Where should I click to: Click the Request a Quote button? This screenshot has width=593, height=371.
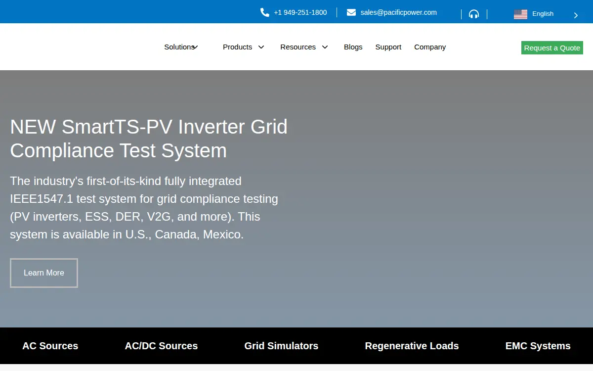[x=552, y=48]
